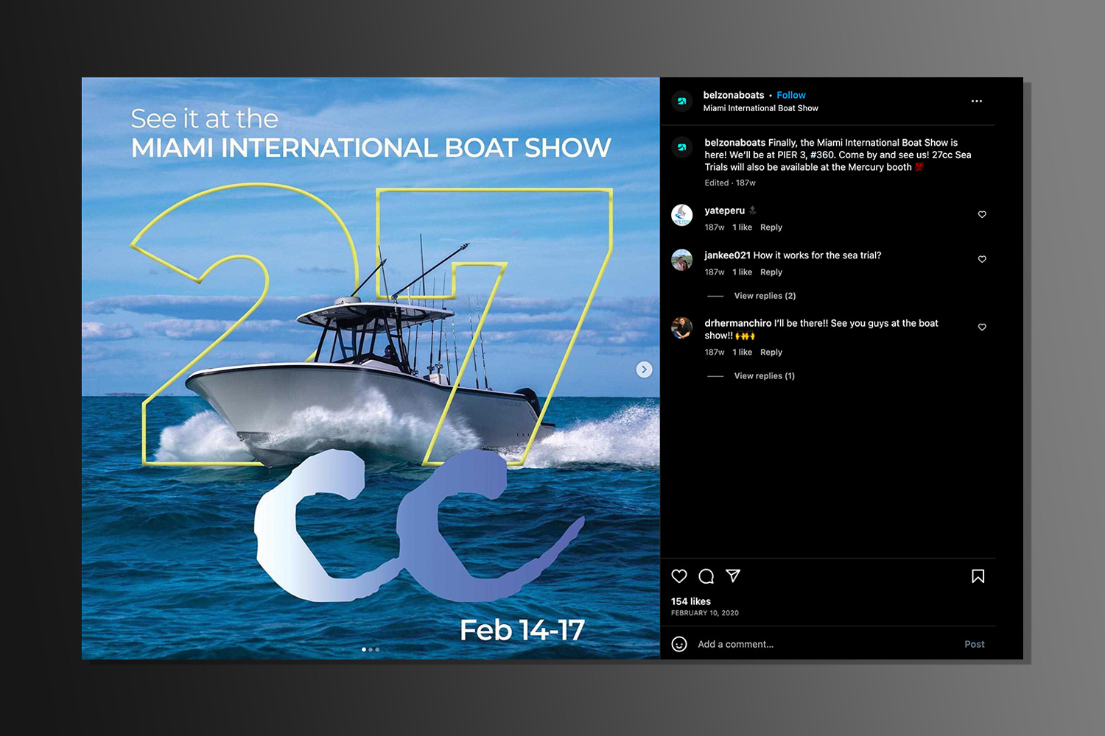1105x736 pixels.
Task: Click the 1 like count under yateperu
Action: coord(743,227)
